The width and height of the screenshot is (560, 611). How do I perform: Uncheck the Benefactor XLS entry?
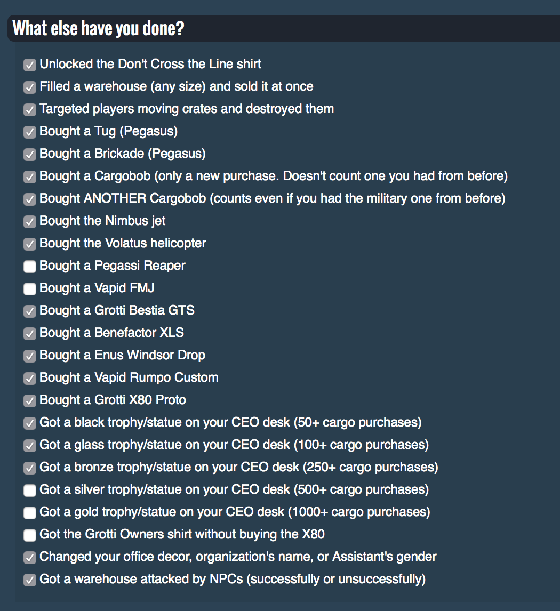29,333
